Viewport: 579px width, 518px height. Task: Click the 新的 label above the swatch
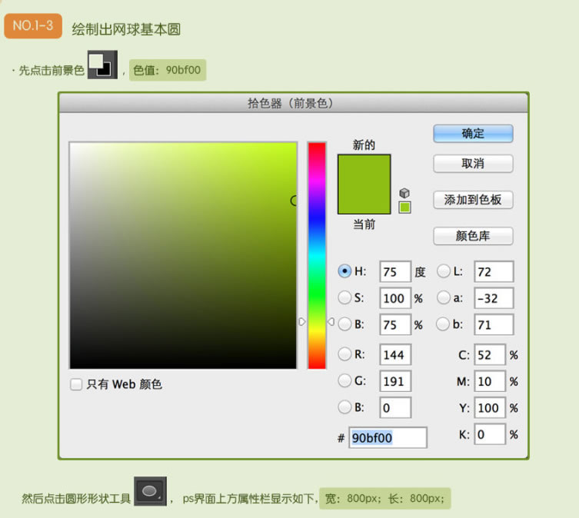(364, 144)
